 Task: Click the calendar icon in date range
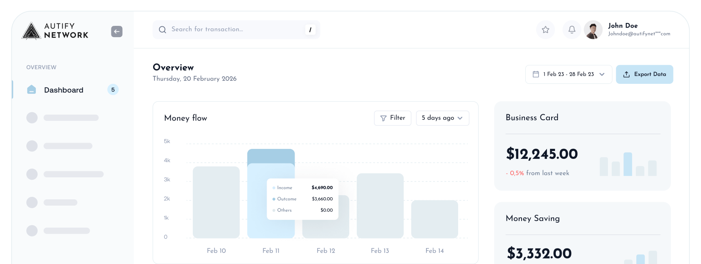536,74
